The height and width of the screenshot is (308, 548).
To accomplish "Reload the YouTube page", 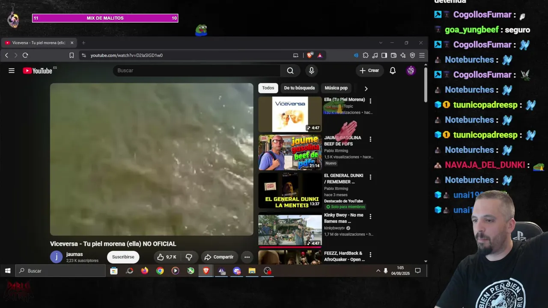I will [25, 55].
